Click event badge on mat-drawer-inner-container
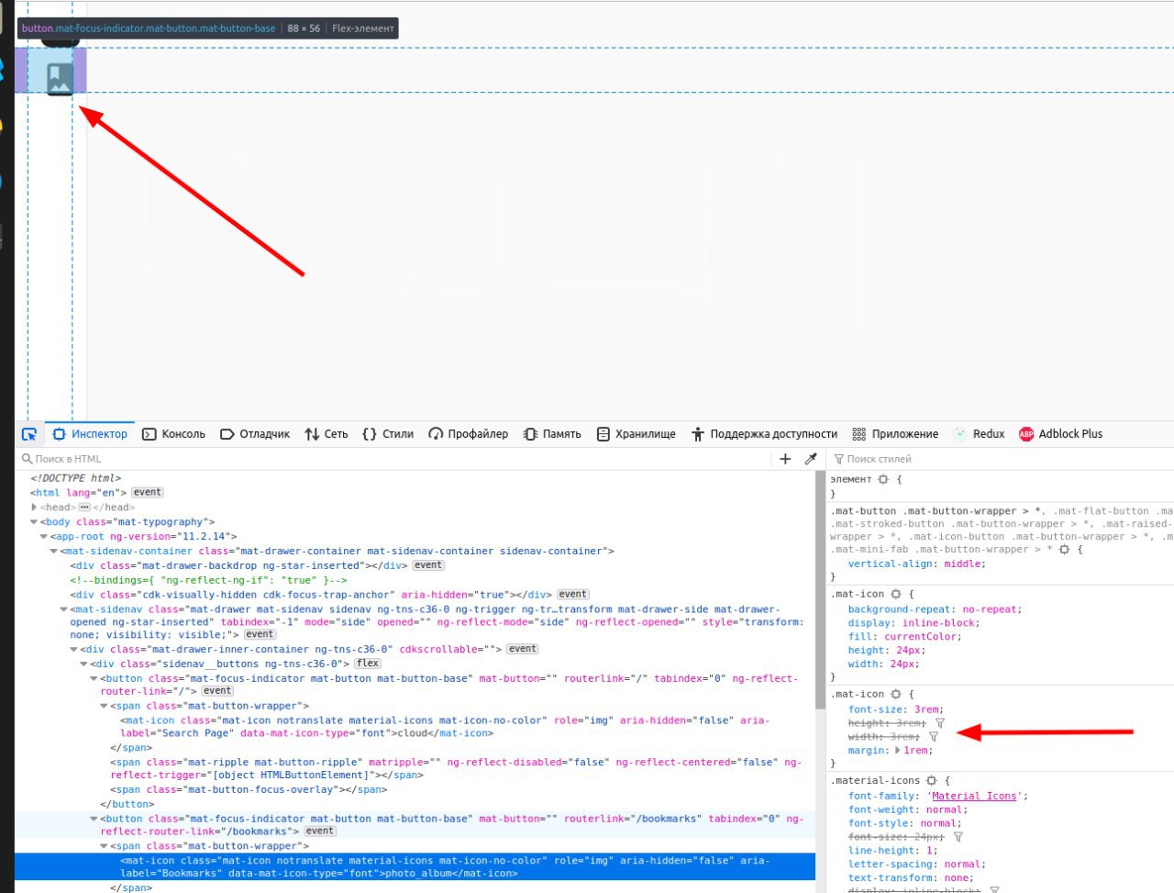Viewport: 1174px width, 893px height. [523, 649]
